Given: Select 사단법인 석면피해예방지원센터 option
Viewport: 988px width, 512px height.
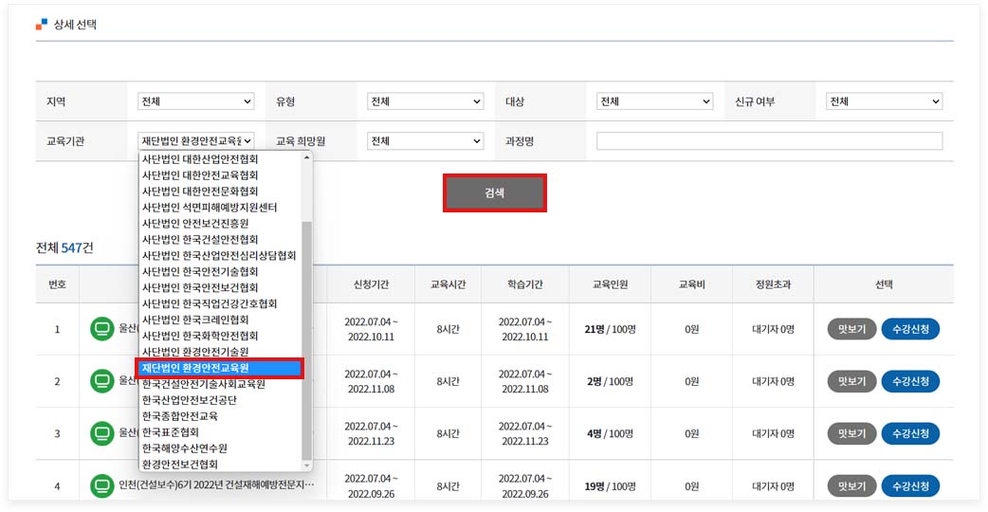Looking at the screenshot, I should pyautogui.click(x=220, y=208).
